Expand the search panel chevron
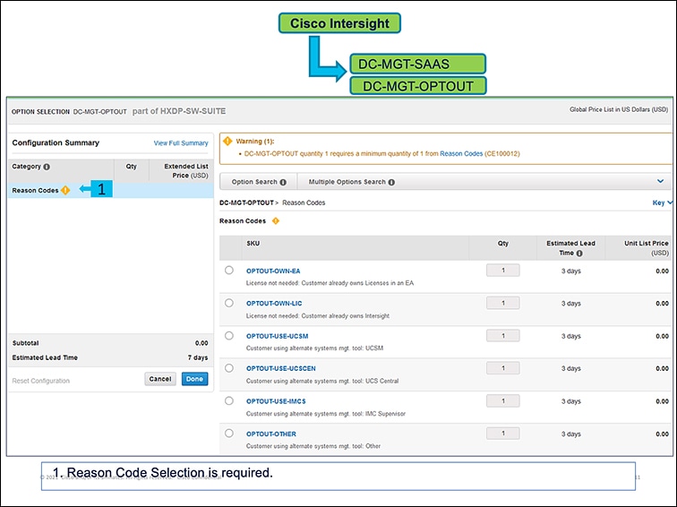Viewport: 677px width, 507px height. 660,181
